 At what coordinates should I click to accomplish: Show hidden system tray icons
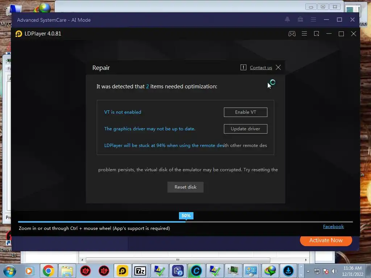tap(308, 271)
